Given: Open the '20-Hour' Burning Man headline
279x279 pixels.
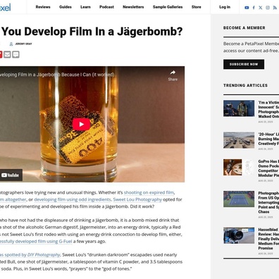Looking at the screenshot, I should 268,139.
